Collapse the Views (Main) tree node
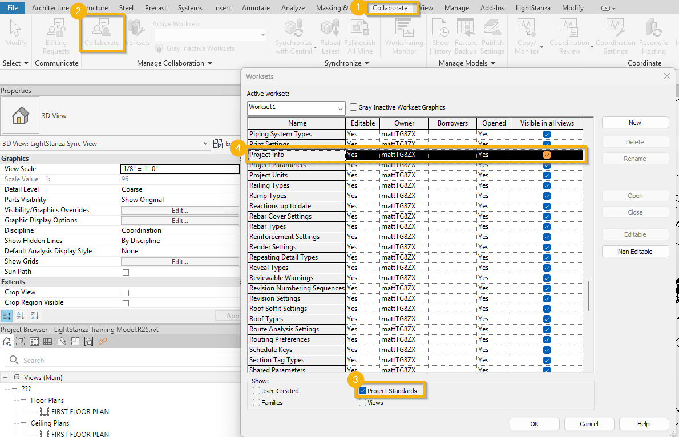The height and width of the screenshot is (437, 679). (5, 377)
